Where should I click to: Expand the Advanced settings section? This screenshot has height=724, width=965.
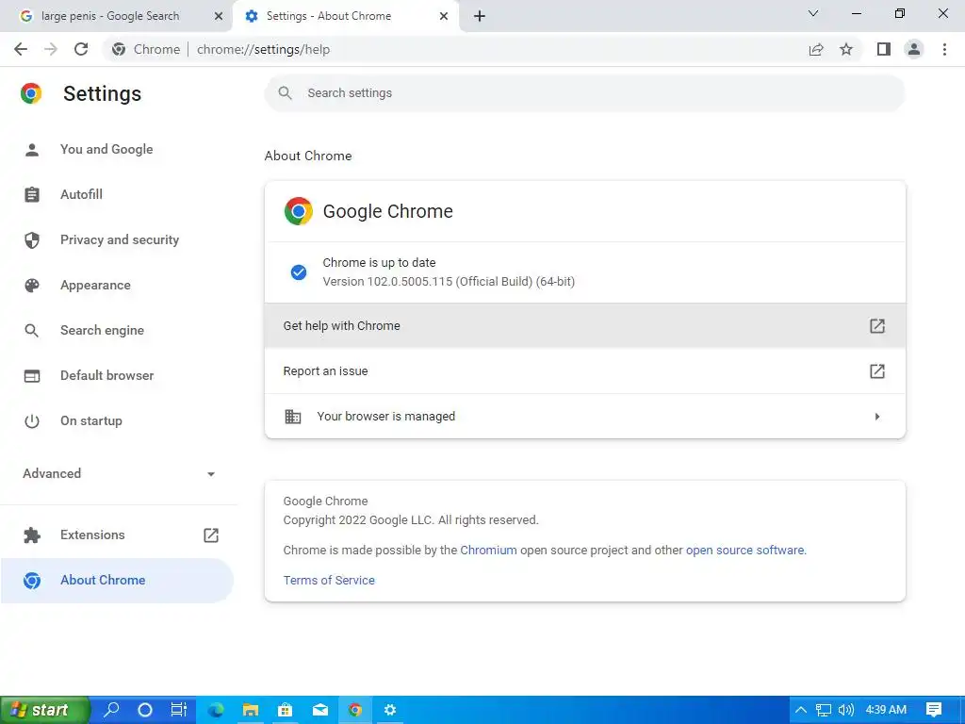click(x=119, y=473)
